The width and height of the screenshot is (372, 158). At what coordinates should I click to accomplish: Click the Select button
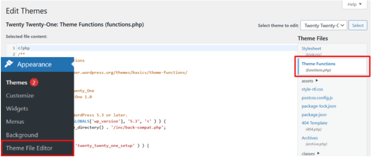pyautogui.click(x=358, y=25)
